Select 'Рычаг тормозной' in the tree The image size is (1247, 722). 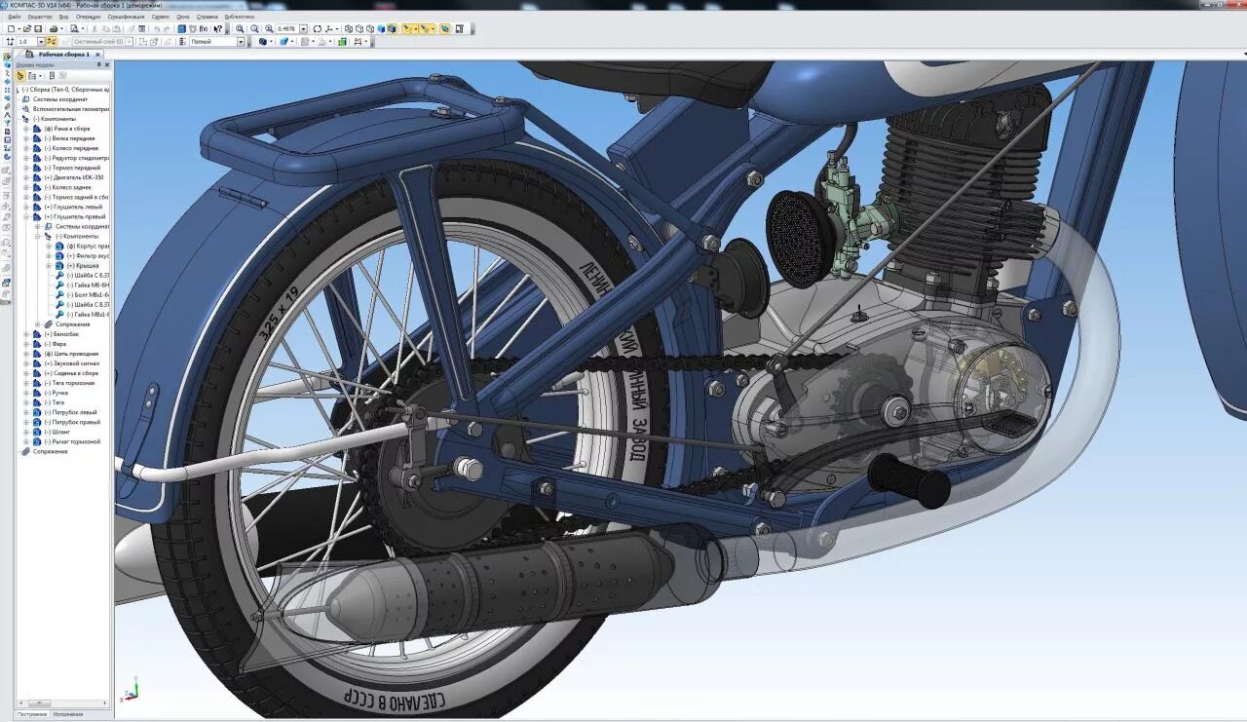(72, 441)
